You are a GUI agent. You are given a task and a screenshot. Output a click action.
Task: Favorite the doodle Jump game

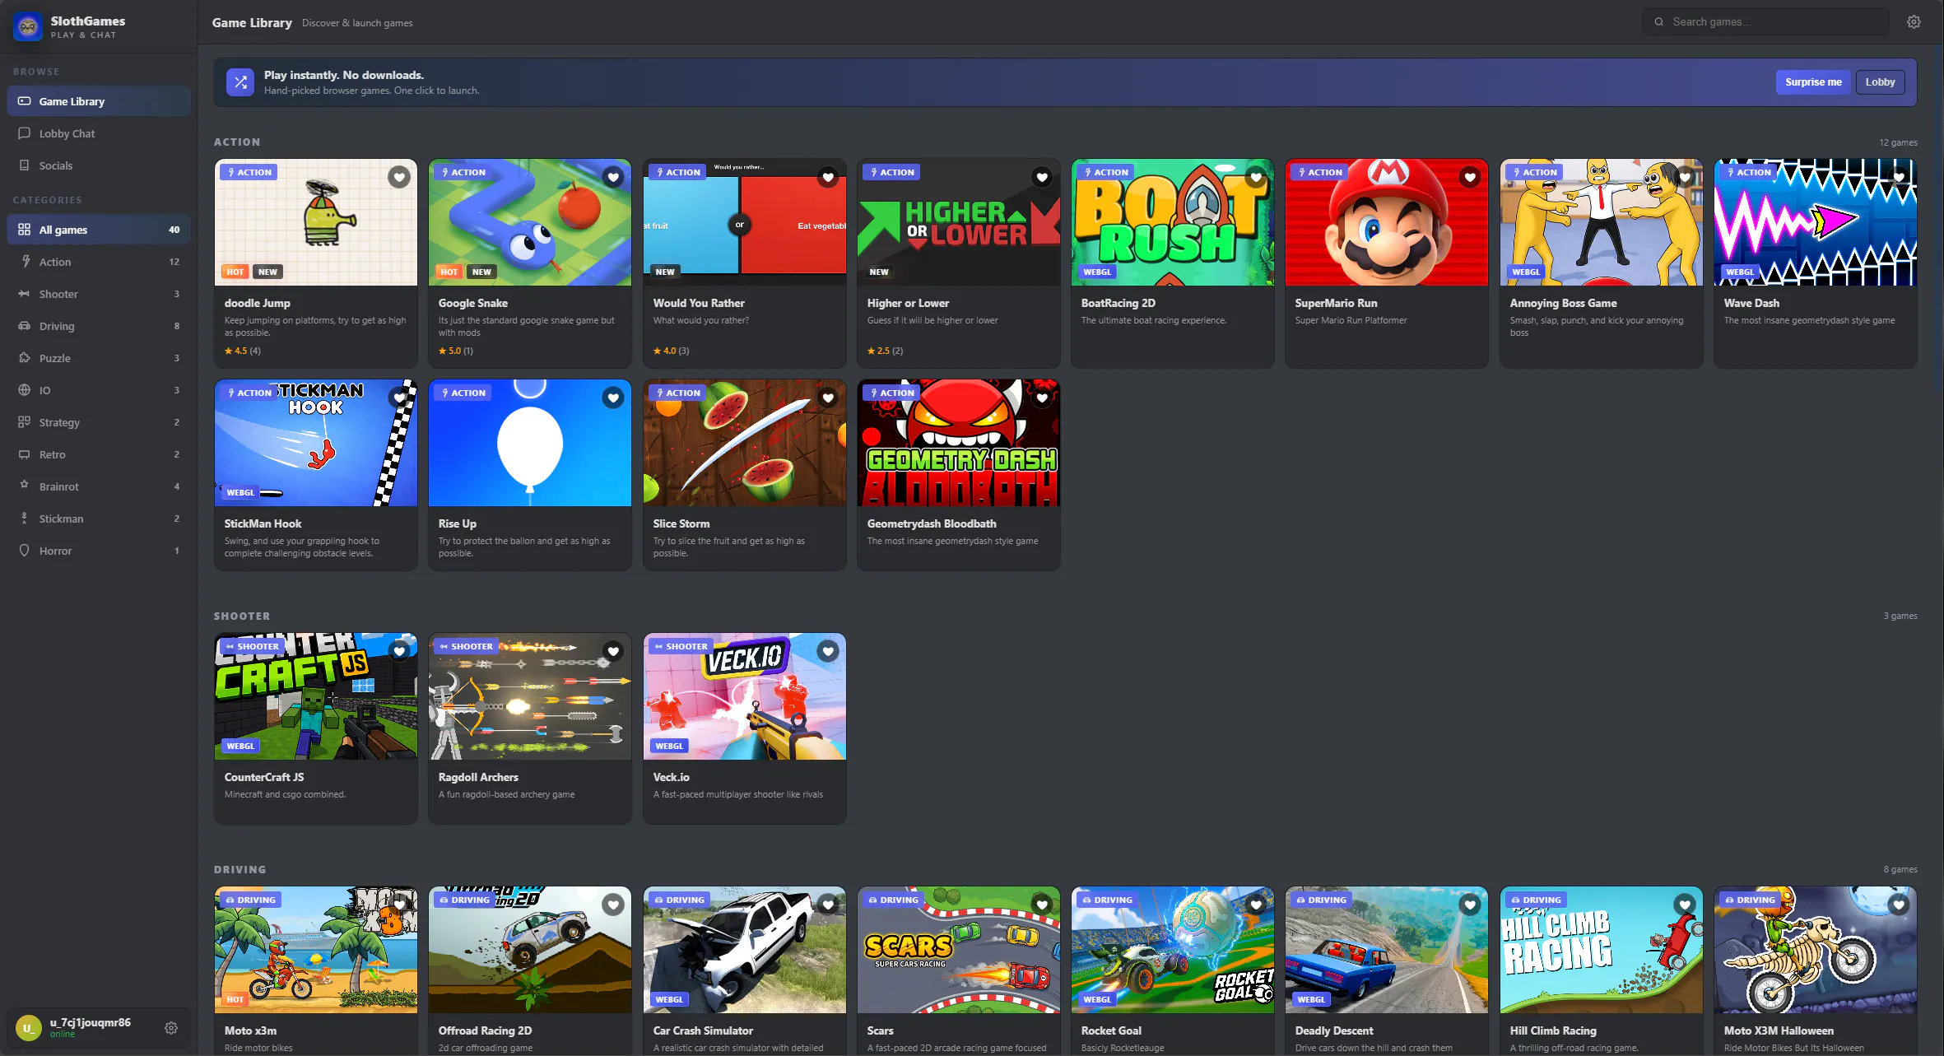click(399, 177)
